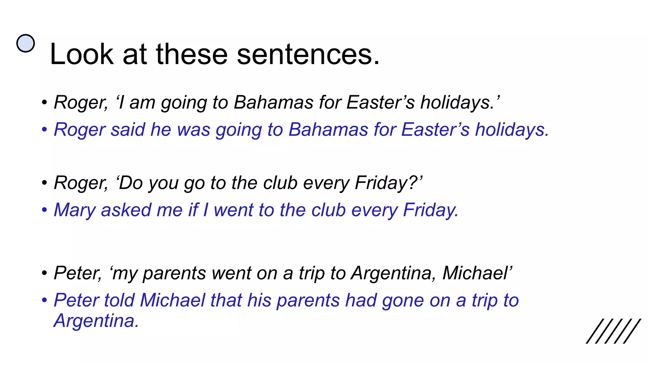Click the blue circle beside the title

25,43
